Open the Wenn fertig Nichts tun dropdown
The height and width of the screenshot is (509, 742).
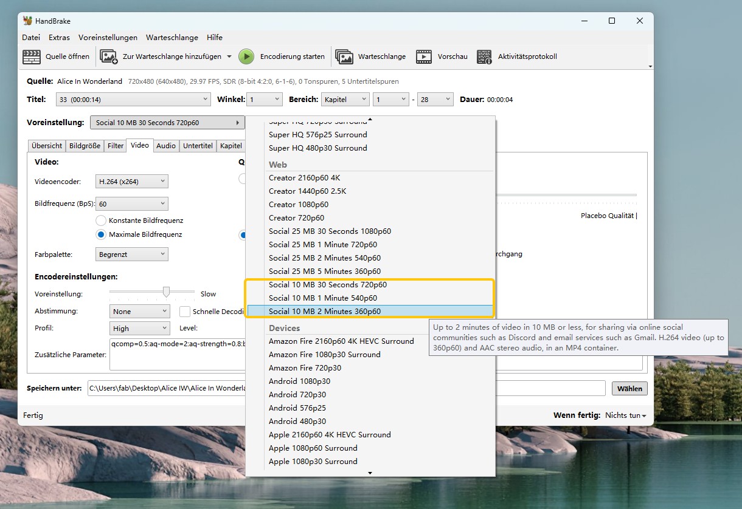(x=625, y=415)
